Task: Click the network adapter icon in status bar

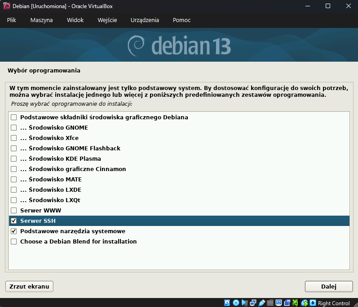Action: coord(253,303)
